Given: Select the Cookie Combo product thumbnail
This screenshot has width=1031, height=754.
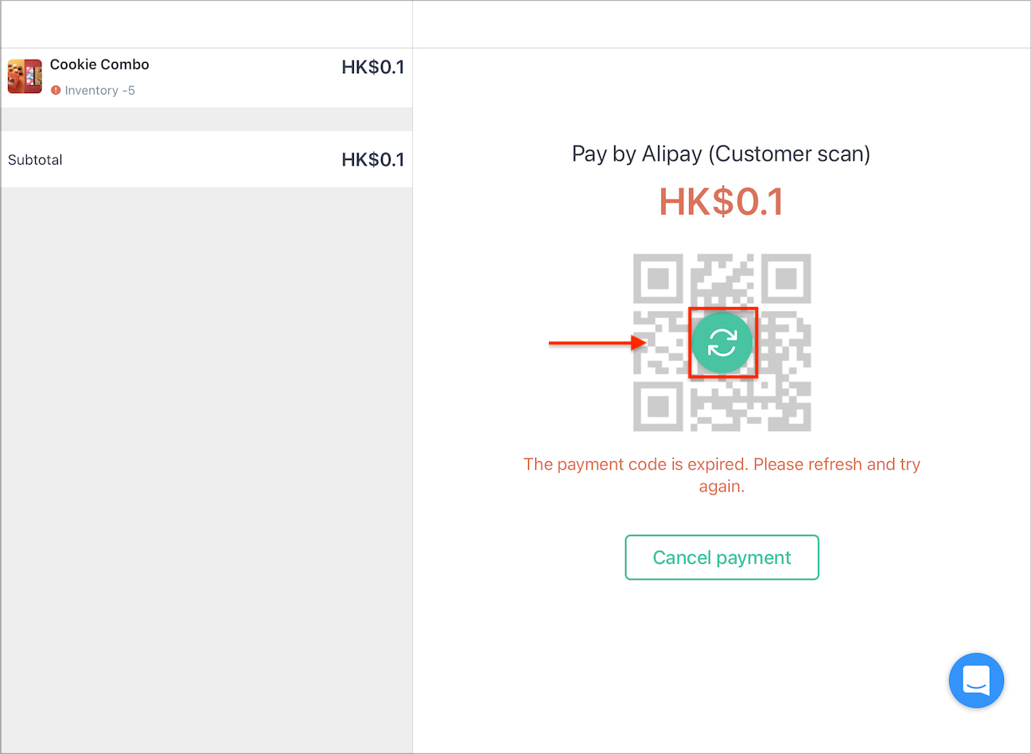Looking at the screenshot, I should [25, 76].
